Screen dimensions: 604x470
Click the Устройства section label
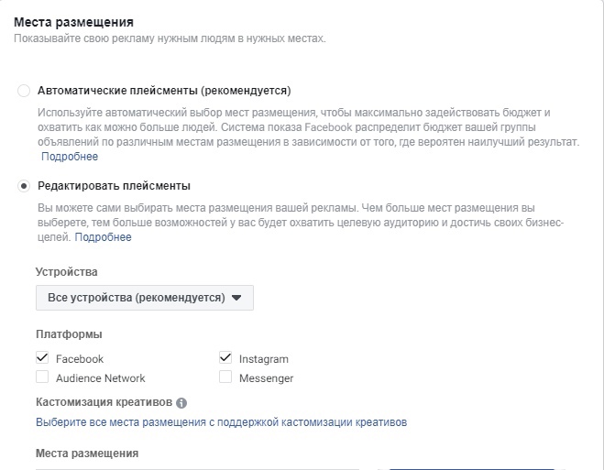(x=66, y=272)
